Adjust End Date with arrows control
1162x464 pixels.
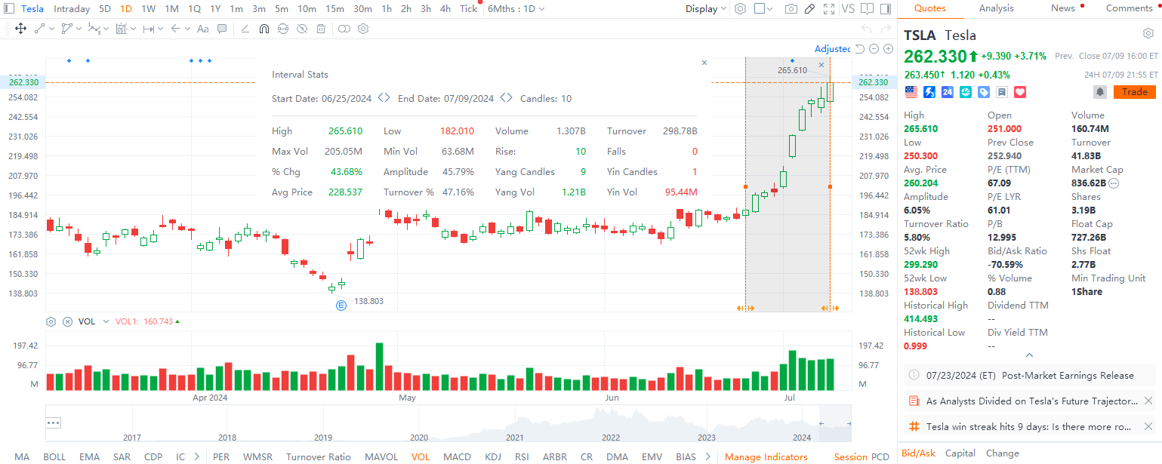click(506, 98)
